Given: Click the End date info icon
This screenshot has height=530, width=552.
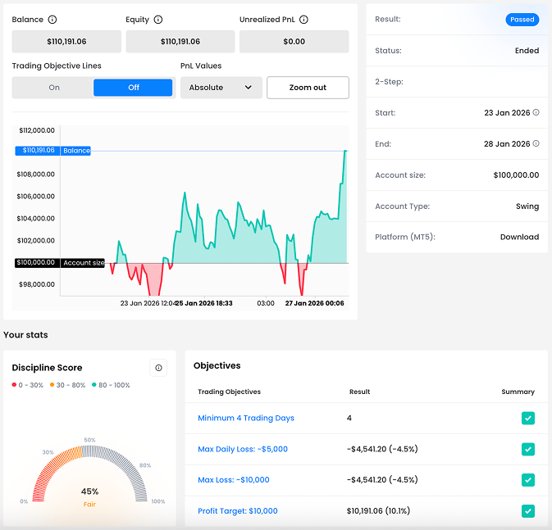Looking at the screenshot, I should click(536, 144).
